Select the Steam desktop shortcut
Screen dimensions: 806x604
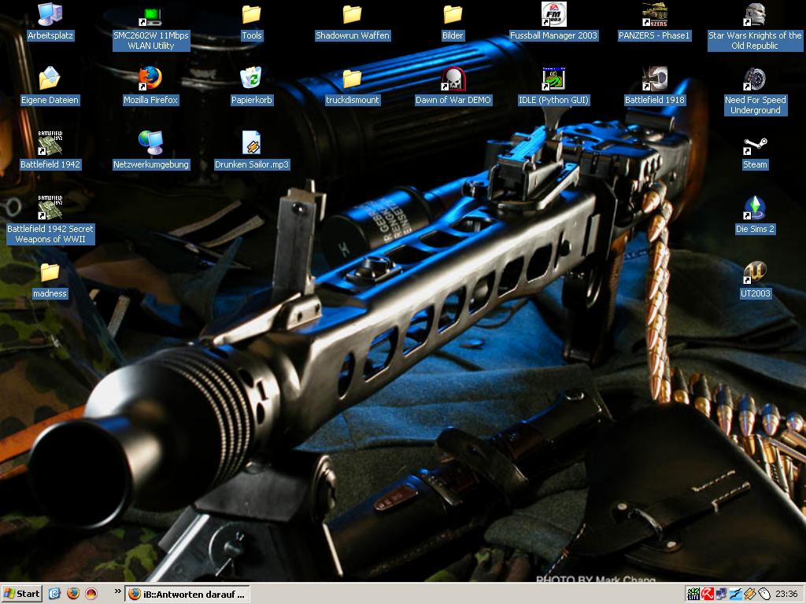click(755, 146)
